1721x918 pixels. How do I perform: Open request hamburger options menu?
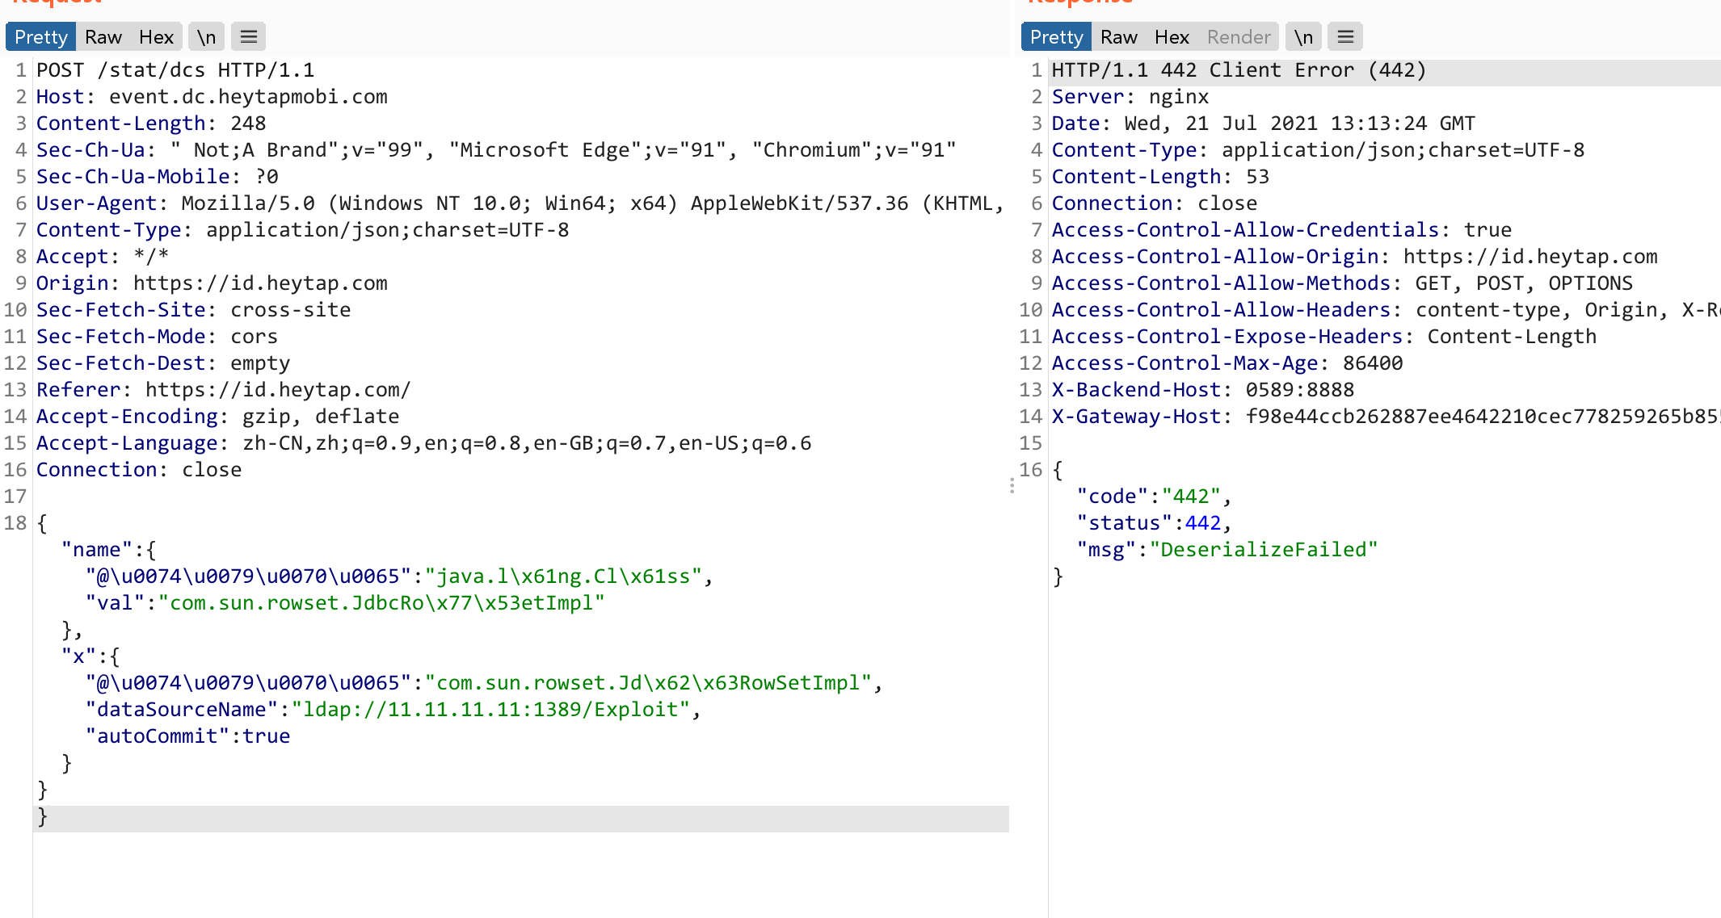point(249,37)
